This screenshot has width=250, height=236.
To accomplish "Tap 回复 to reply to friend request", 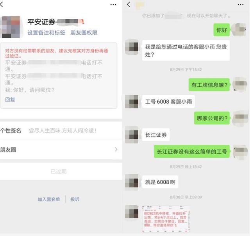I will coord(10,100).
